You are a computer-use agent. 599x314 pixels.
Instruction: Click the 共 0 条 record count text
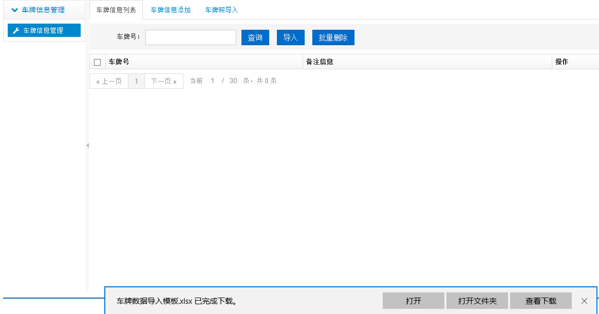point(267,81)
